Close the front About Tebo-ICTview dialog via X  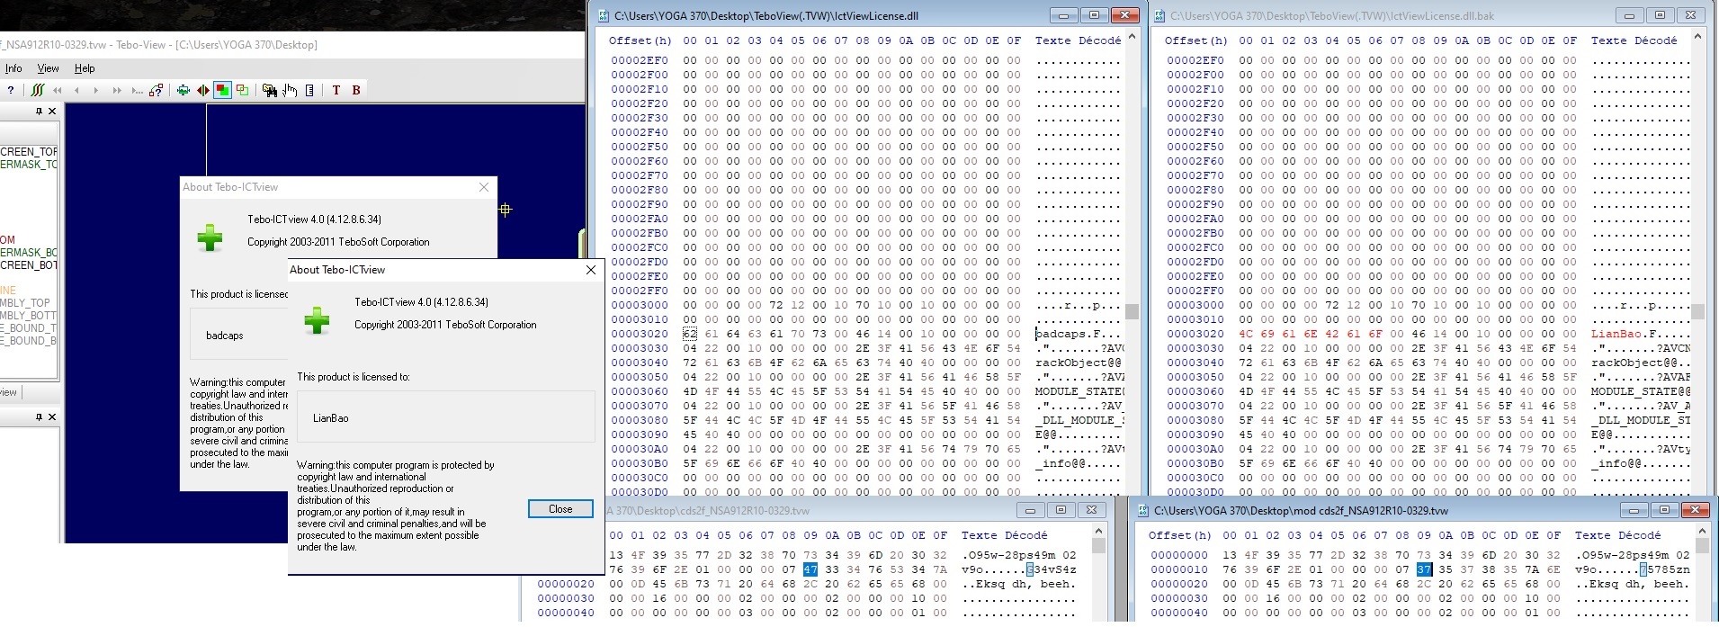[x=591, y=270]
